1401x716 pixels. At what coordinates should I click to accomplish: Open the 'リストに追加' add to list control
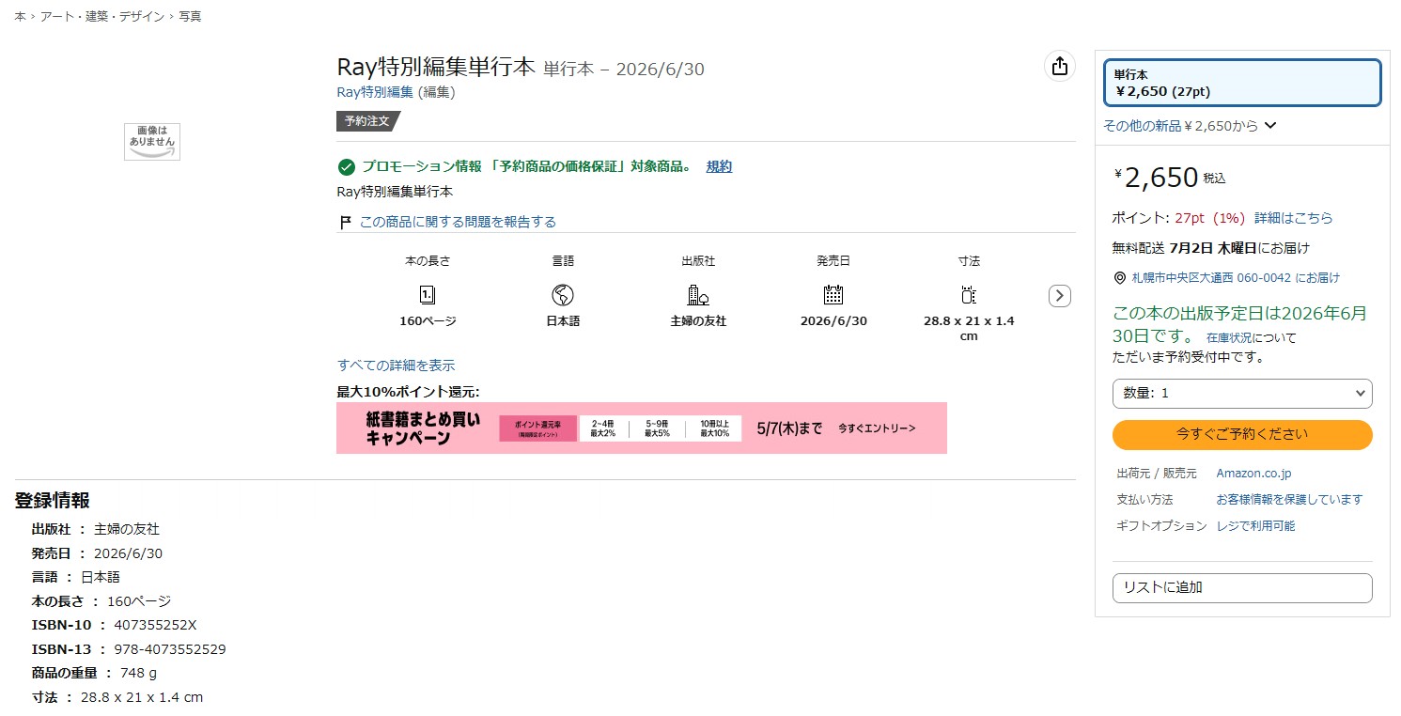click(1242, 588)
